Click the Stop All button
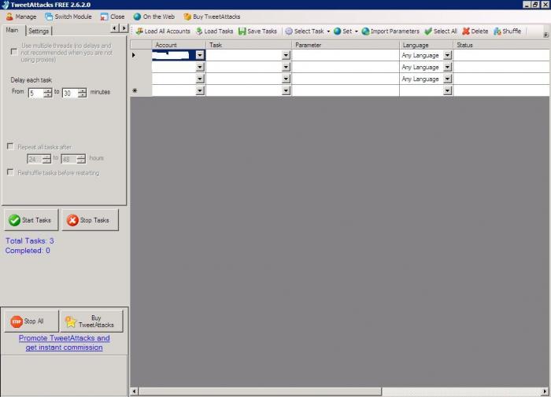Screen dimensions: 551x397 pos(31,321)
